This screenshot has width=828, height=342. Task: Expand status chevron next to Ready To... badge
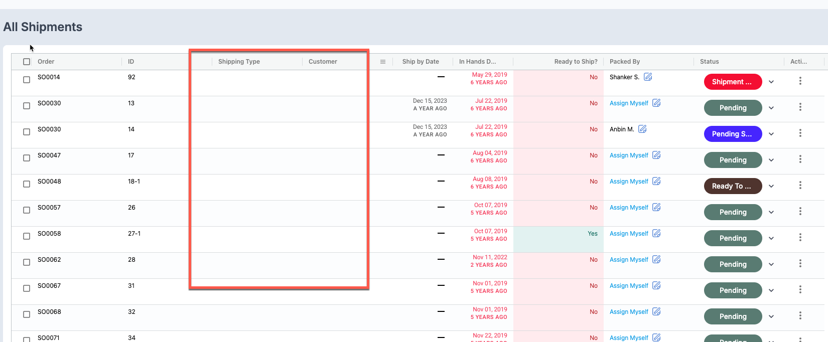[x=771, y=186]
